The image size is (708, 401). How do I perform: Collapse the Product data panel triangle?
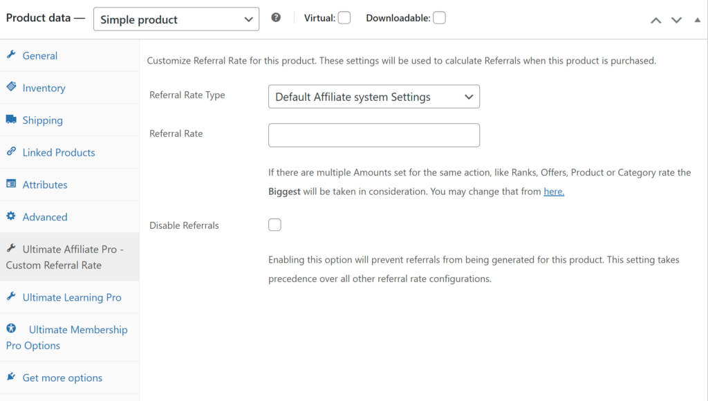pos(697,20)
